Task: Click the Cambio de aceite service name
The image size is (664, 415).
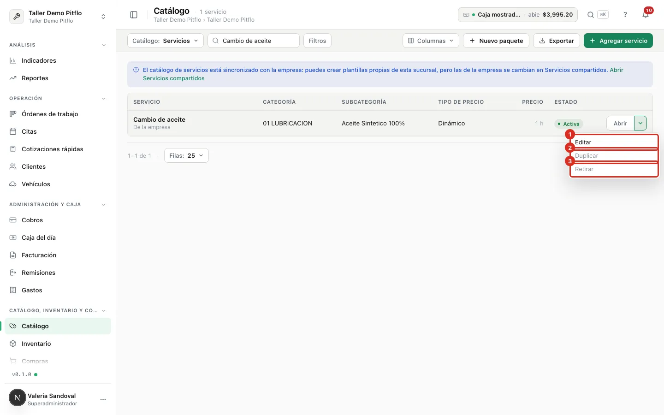Action: pos(159,119)
